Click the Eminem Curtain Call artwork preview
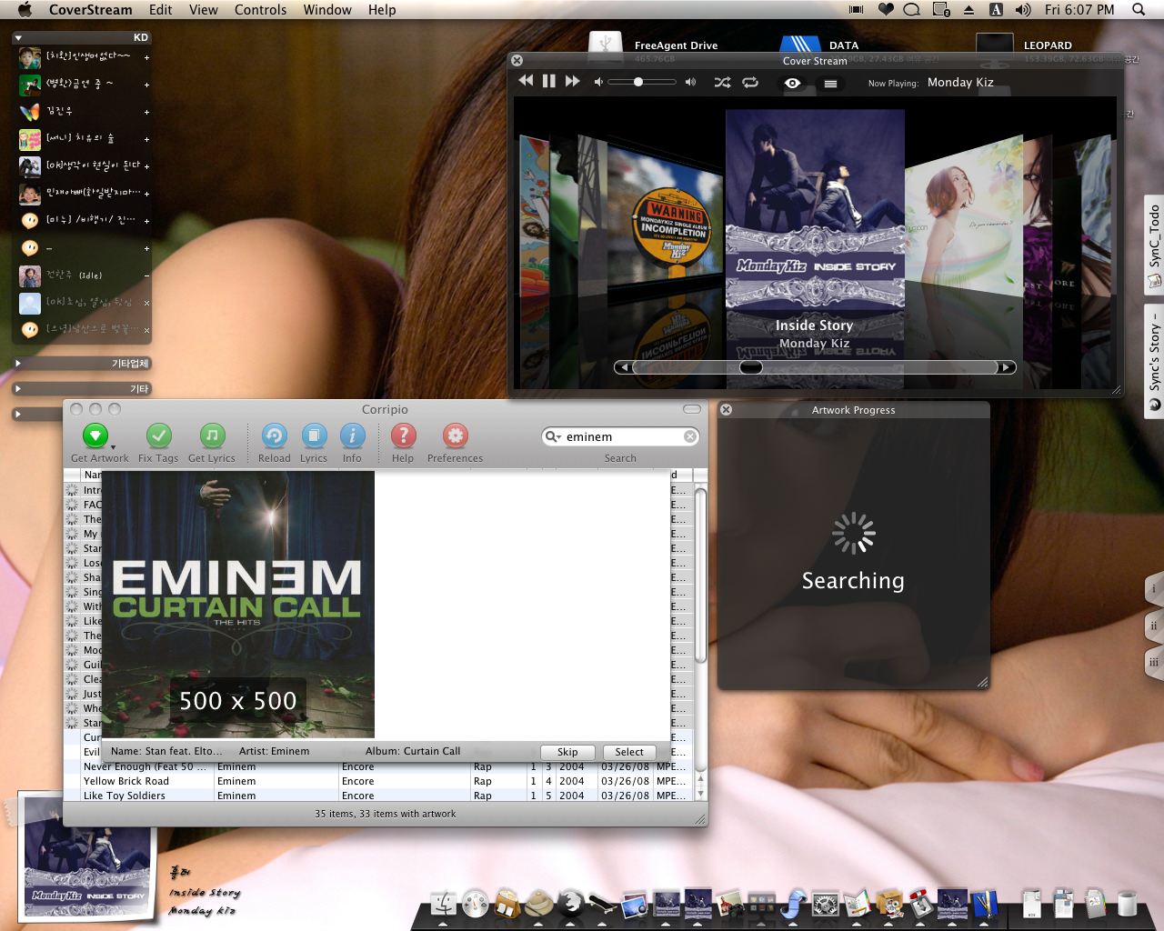This screenshot has width=1164, height=931. coord(238,604)
